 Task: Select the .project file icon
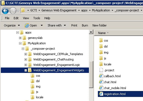click(x=101, y=70)
